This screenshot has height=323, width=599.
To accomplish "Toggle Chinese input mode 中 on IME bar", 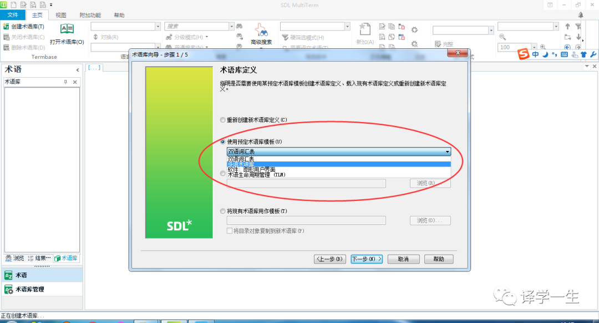I will point(535,54).
